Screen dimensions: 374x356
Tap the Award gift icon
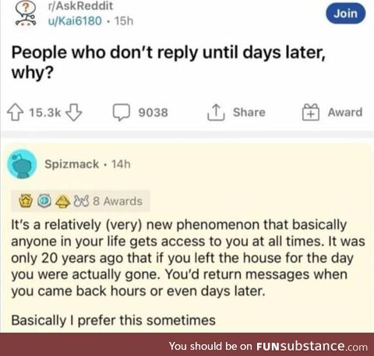(311, 112)
